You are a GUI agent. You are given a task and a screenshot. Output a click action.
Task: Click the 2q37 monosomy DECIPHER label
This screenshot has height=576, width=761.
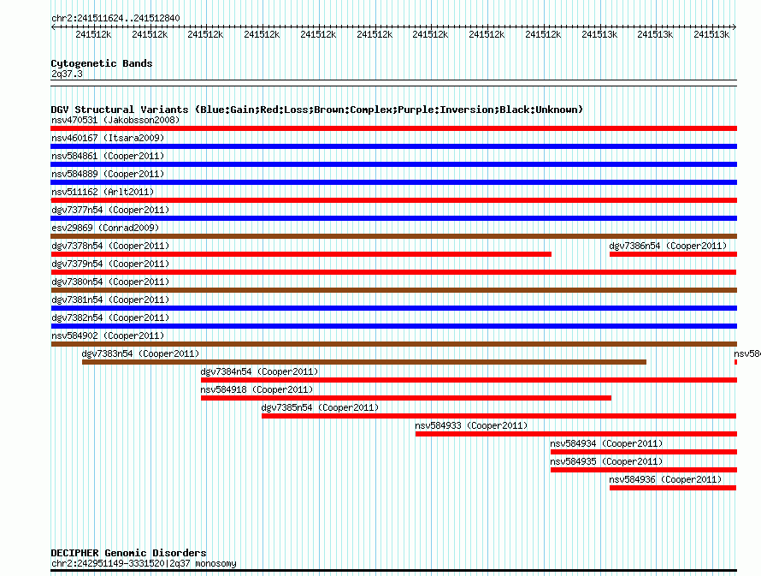pyautogui.click(x=144, y=563)
